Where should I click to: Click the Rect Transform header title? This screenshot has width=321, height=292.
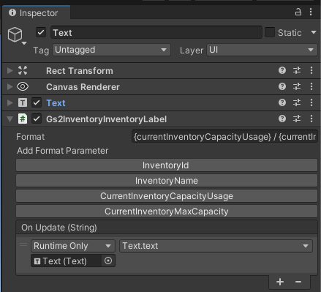tap(80, 71)
